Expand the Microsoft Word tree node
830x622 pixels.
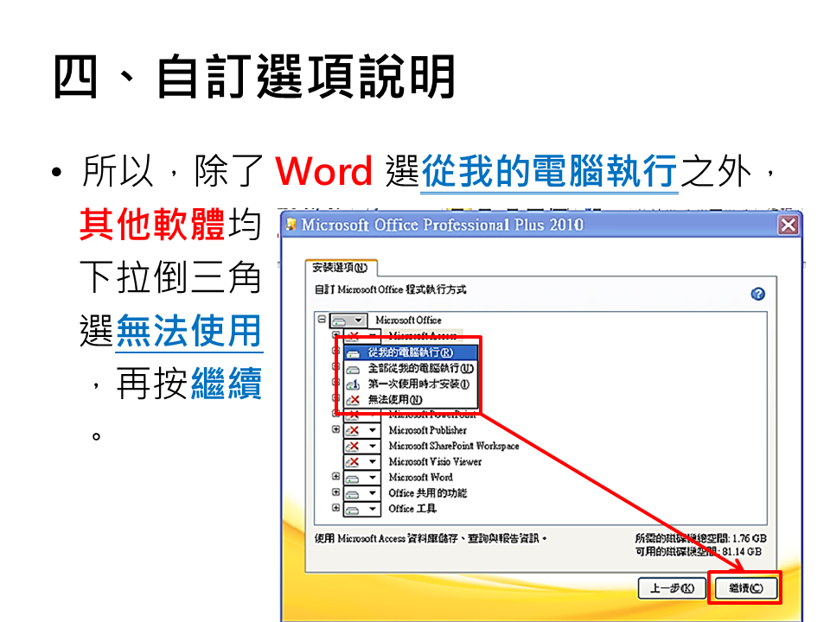[x=335, y=477]
